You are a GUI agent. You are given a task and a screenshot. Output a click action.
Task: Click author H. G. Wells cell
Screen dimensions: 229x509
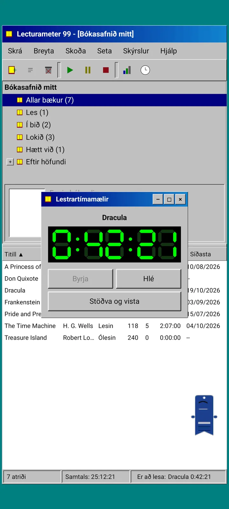click(78, 326)
